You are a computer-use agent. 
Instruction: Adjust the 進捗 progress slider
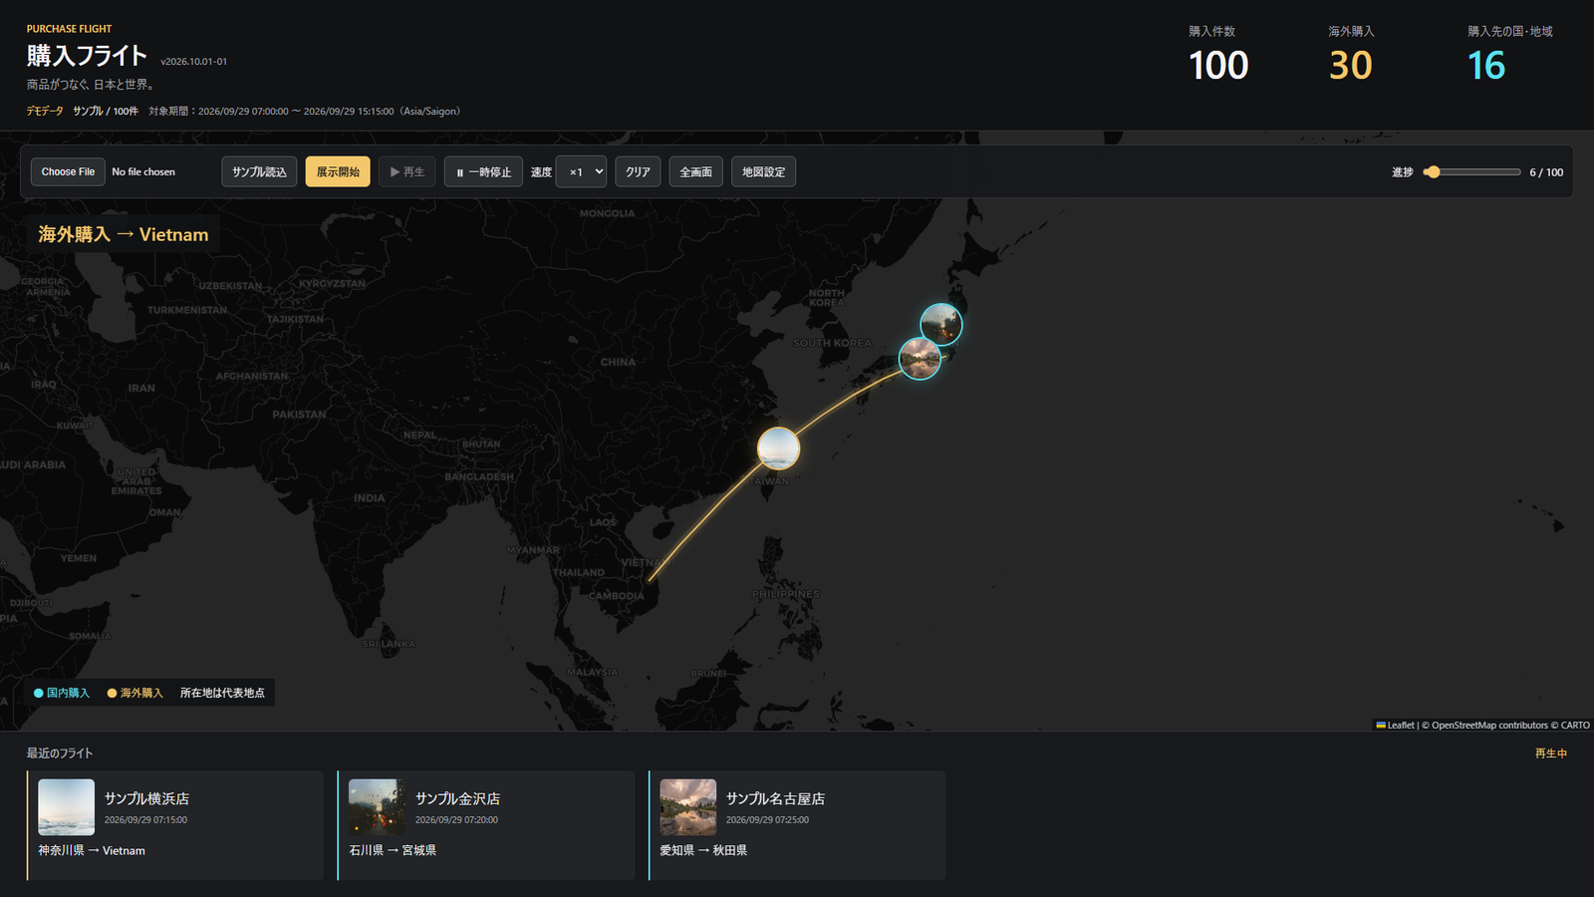(x=1472, y=172)
